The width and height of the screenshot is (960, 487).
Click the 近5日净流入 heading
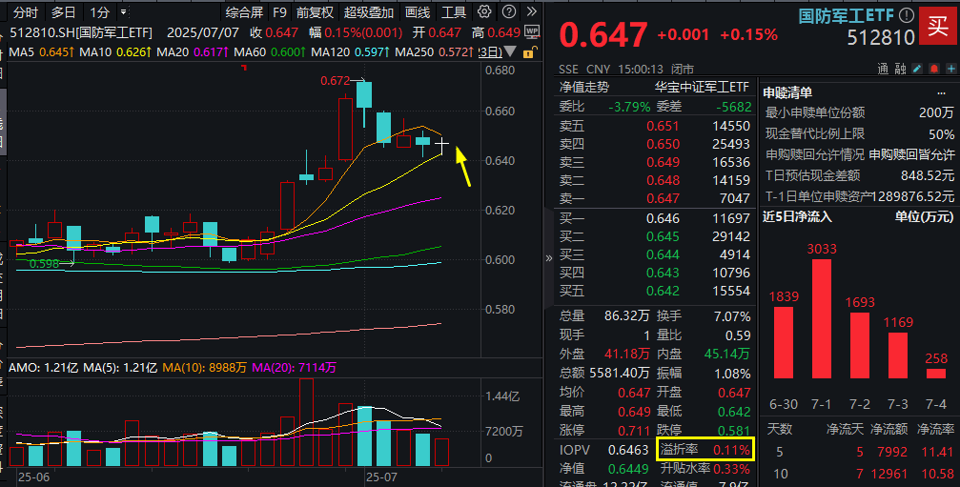(797, 216)
